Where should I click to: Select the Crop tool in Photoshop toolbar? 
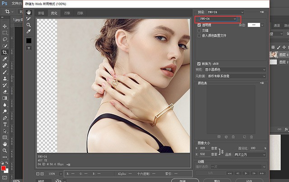point(5,52)
